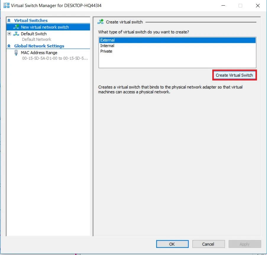Collapse the Virtual Switches section chevron
The image size is (267, 255).
coord(9,20)
